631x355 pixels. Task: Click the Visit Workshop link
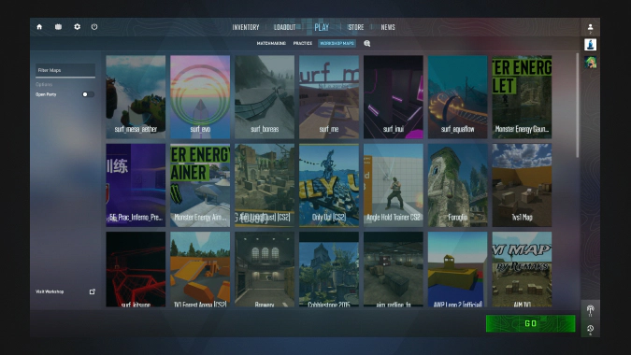click(50, 291)
